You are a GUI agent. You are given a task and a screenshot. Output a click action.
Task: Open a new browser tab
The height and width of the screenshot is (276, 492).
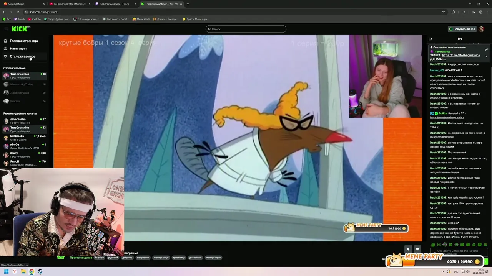click(x=188, y=4)
